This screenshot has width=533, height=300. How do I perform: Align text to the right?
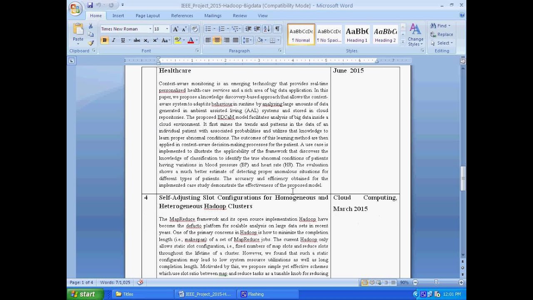pyautogui.click(x=227, y=40)
